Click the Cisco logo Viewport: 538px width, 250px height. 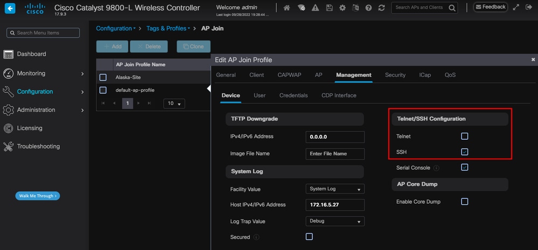click(x=35, y=9)
